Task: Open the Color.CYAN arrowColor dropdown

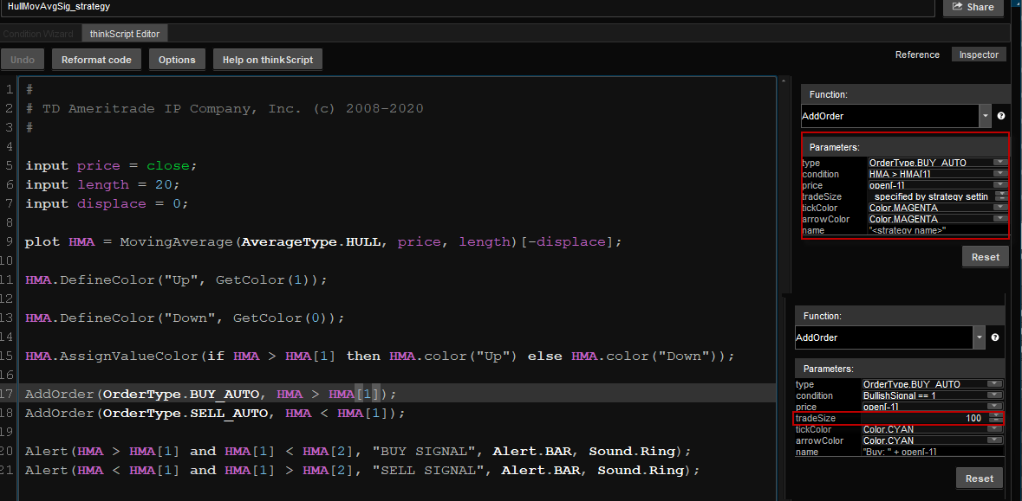Action: point(994,440)
